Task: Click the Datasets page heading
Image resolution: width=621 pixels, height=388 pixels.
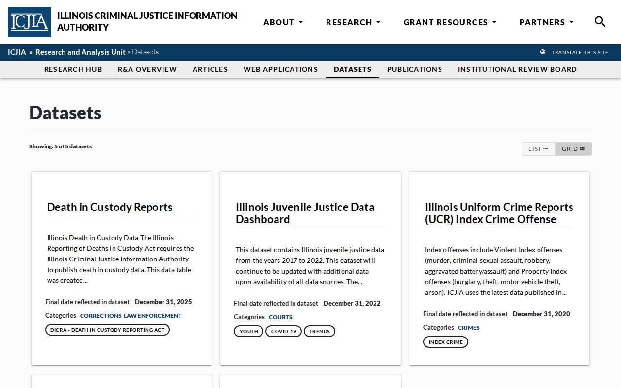Action: click(x=65, y=113)
